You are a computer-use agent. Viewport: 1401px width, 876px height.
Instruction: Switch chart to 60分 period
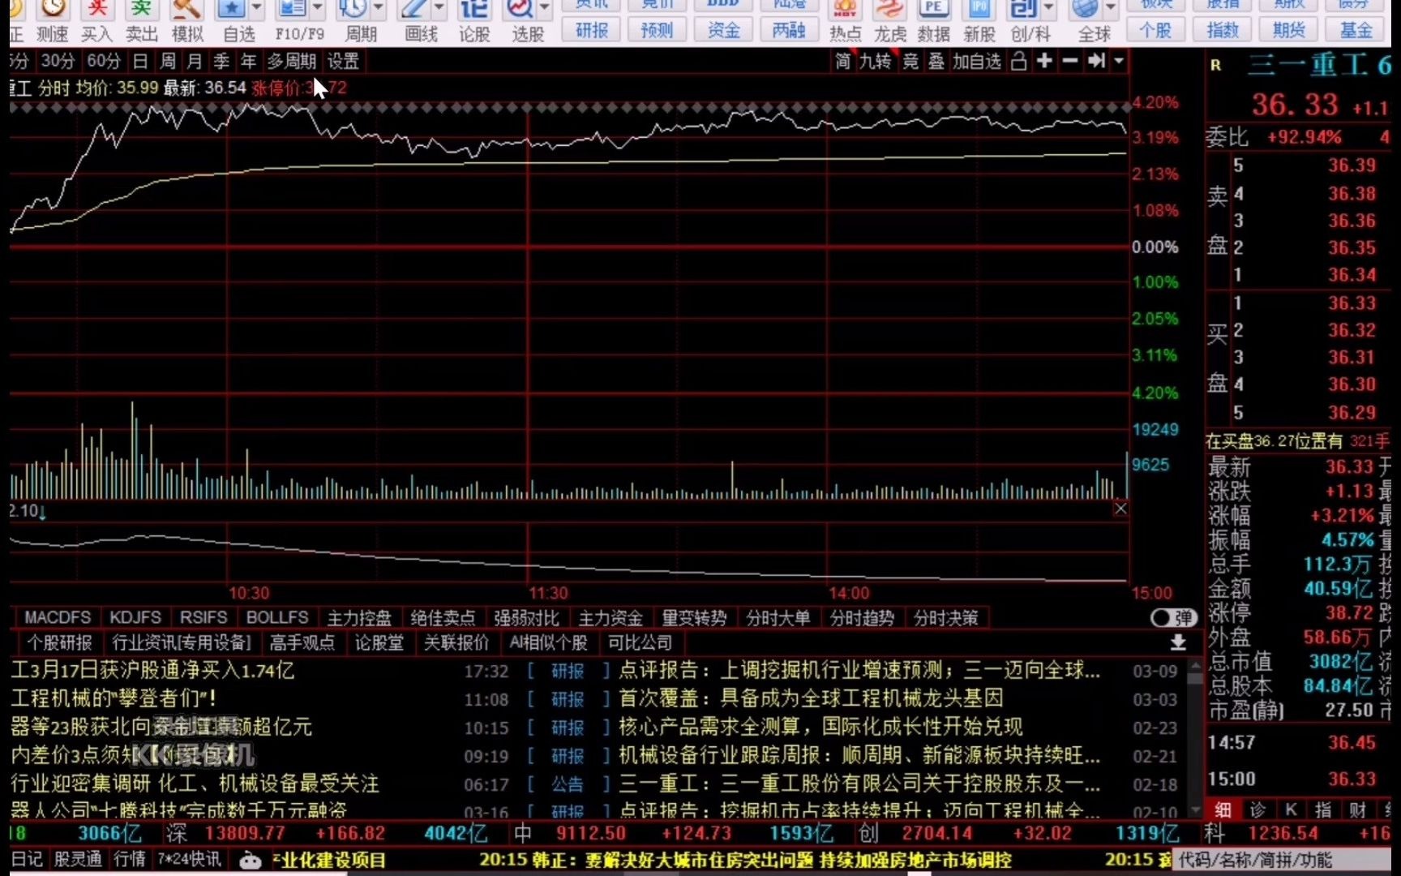pyautogui.click(x=104, y=61)
